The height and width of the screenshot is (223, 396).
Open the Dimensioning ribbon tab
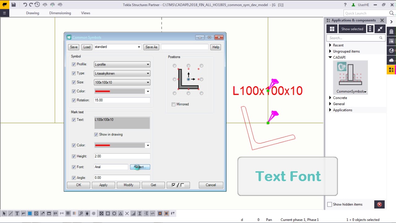pyautogui.click(x=60, y=13)
